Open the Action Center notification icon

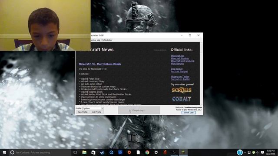pos(262,152)
